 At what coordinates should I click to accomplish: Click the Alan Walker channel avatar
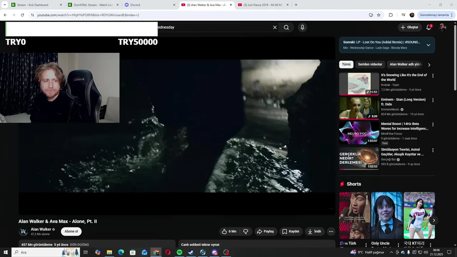(24, 232)
